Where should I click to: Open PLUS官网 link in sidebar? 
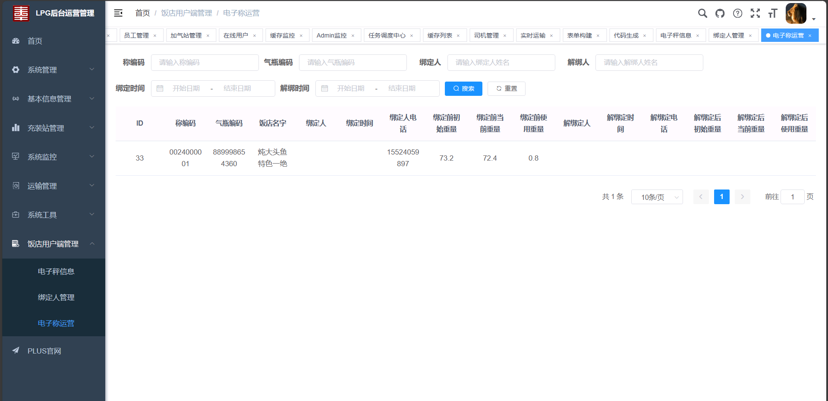click(x=44, y=351)
